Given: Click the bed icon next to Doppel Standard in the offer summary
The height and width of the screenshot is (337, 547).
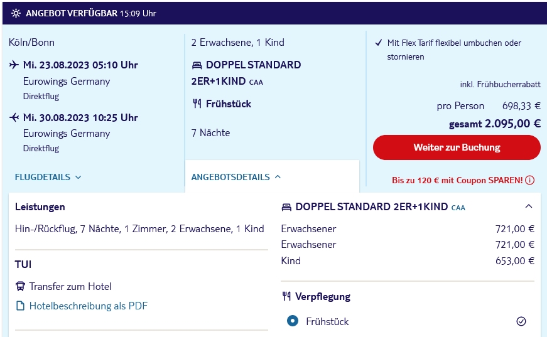Looking at the screenshot, I should (x=197, y=65).
